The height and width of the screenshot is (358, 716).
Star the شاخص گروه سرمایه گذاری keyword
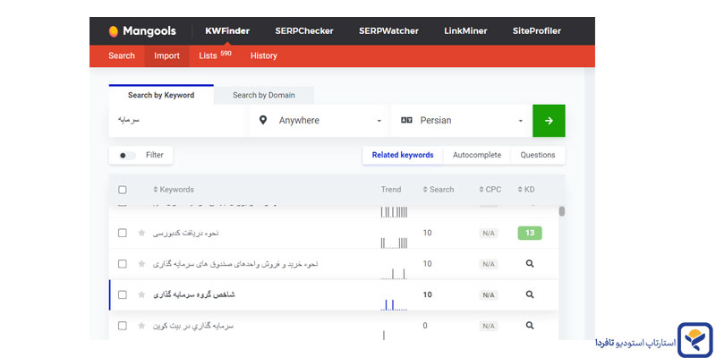click(x=141, y=295)
